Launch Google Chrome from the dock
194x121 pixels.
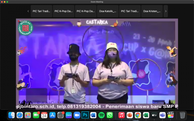138,115
